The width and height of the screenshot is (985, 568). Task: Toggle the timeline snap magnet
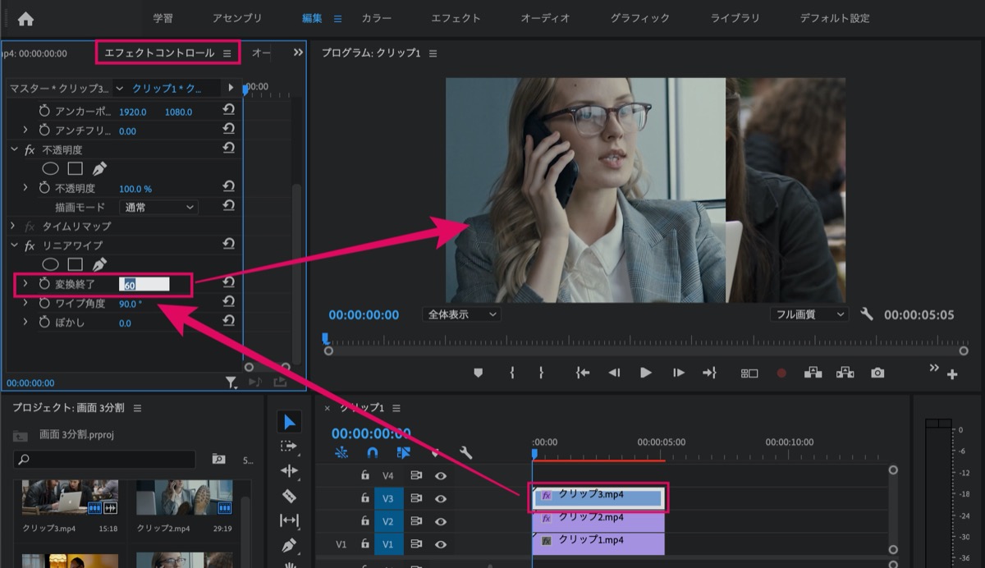tap(372, 452)
